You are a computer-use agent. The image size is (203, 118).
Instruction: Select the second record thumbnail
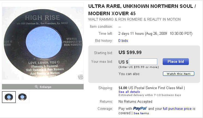[22, 97]
